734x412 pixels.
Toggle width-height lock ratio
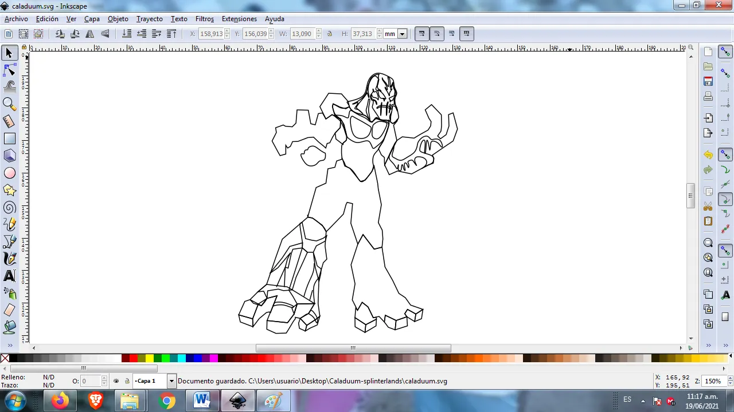(330, 34)
